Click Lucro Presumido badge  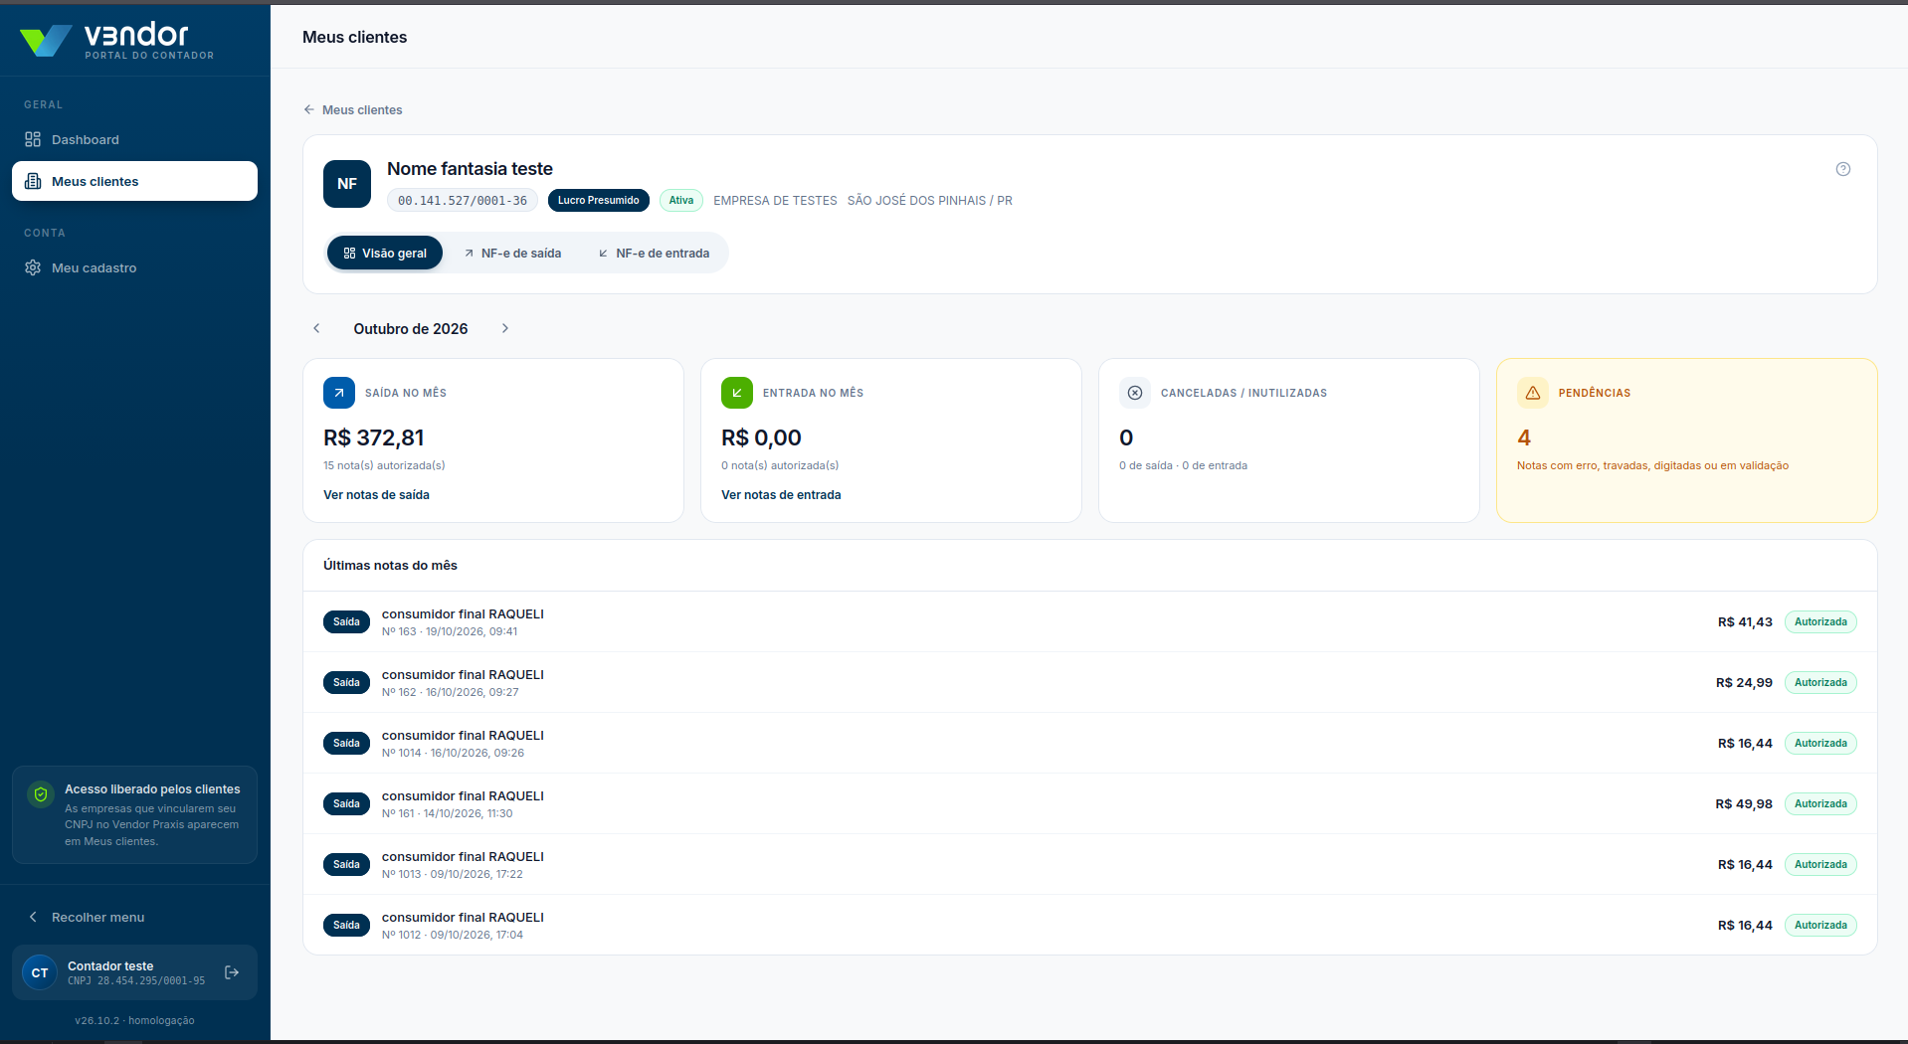[x=599, y=200]
